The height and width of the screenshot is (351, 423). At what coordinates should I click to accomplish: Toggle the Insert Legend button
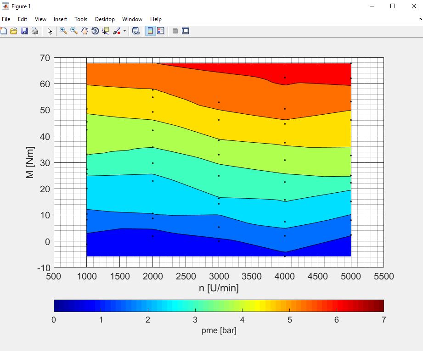click(161, 31)
